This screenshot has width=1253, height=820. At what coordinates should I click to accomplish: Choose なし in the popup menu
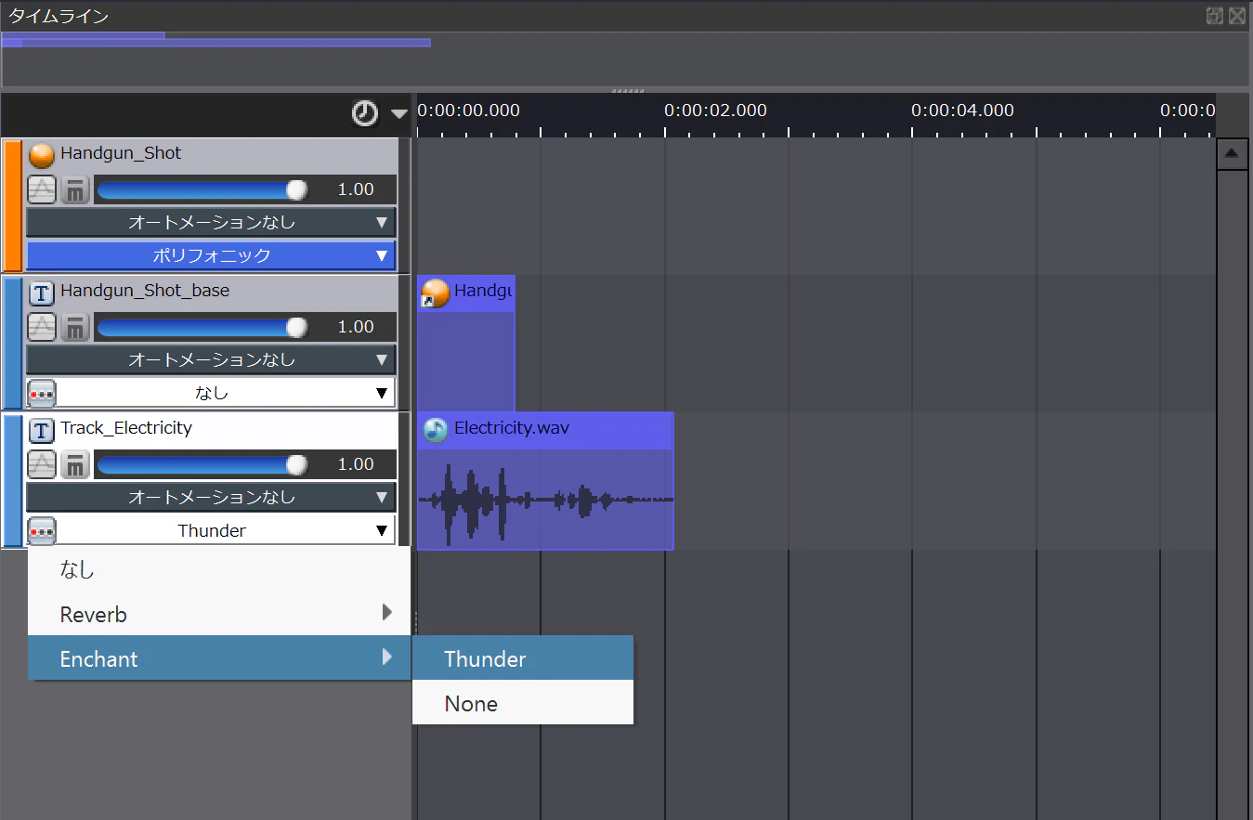point(219,569)
